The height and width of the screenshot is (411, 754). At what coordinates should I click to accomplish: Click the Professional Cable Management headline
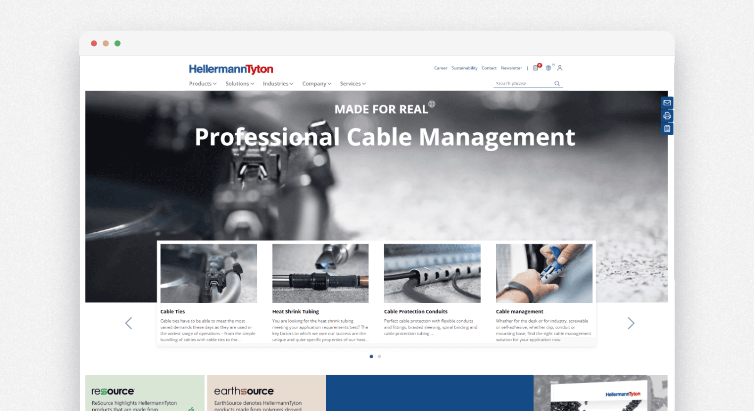click(385, 137)
